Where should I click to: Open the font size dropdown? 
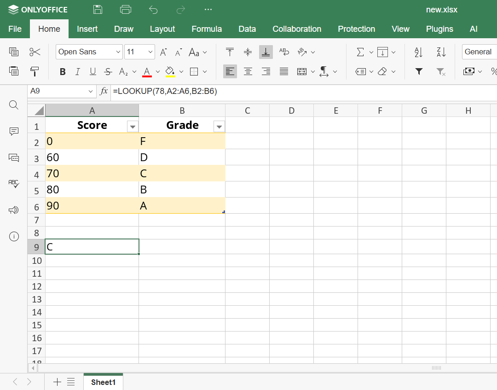pos(150,52)
